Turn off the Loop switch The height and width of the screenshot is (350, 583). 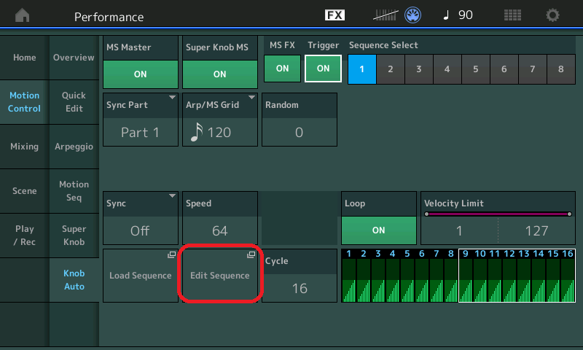[x=378, y=230]
